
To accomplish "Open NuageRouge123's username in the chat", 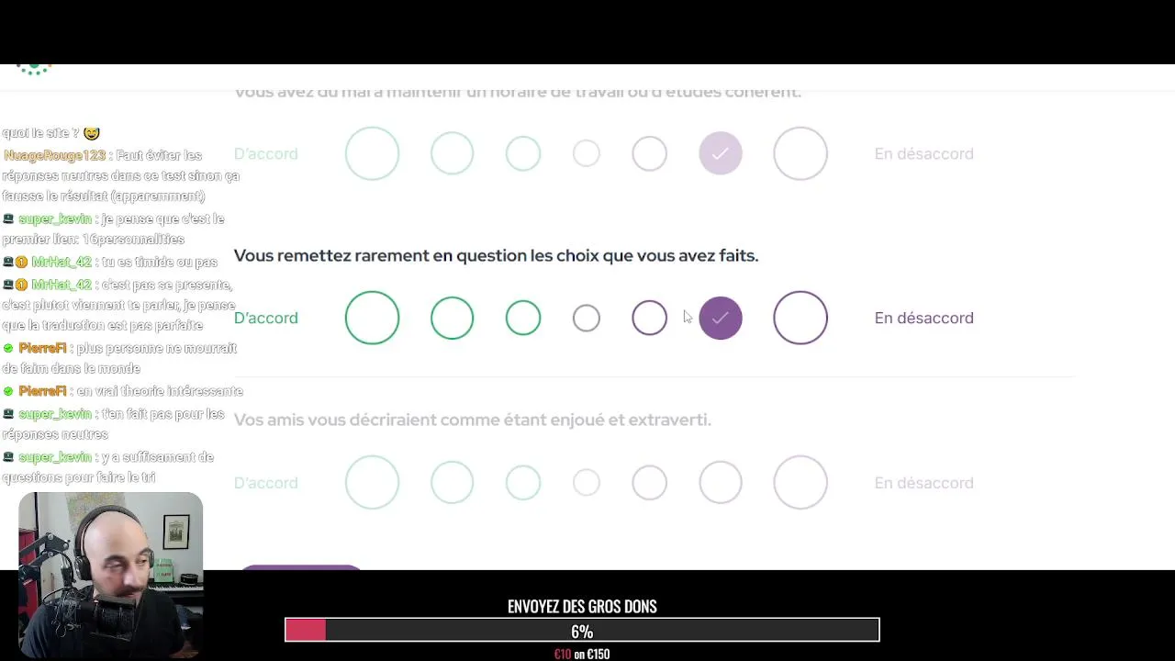I will [x=55, y=155].
